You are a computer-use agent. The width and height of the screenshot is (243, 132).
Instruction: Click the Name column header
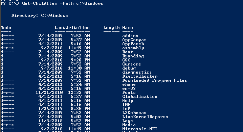[x=128, y=28]
